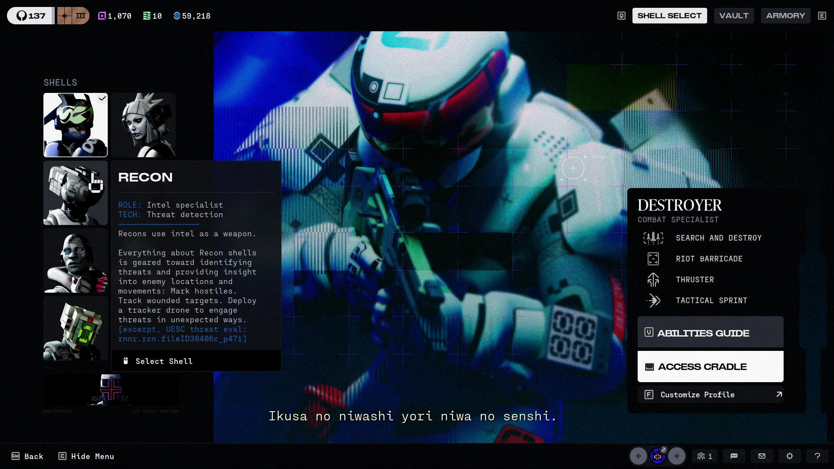Click the Search and Destroy label
Image resolution: width=834 pixels, height=469 pixels.
click(719, 238)
